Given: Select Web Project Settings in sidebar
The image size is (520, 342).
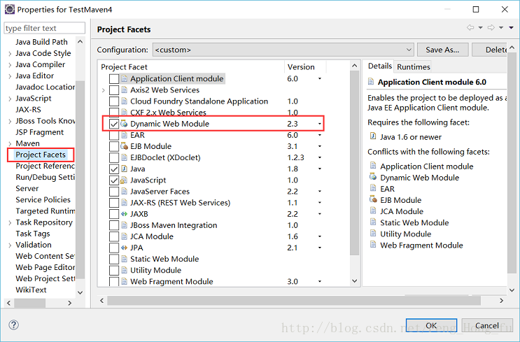Looking at the screenshot, I should (45, 278).
